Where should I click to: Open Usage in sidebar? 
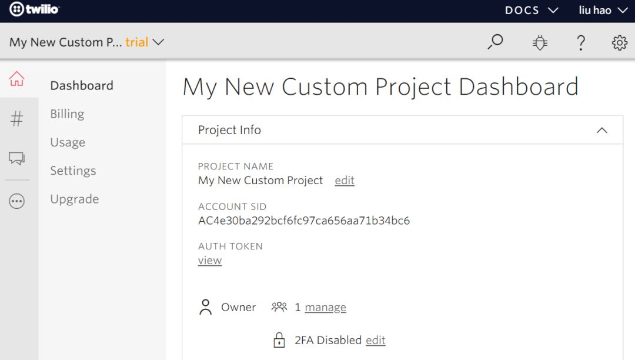(68, 142)
